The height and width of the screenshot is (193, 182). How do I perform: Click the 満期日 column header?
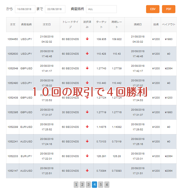pos(138,25)
